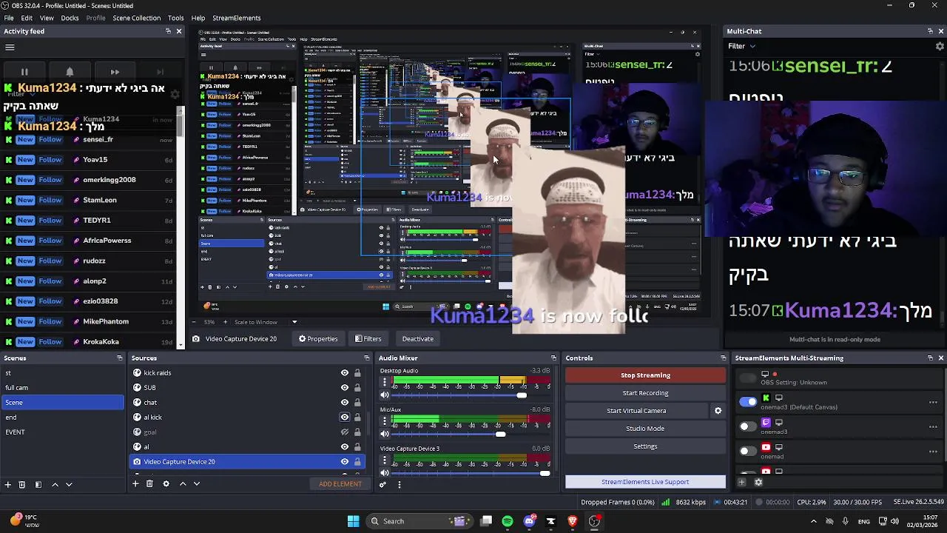Close the Activity feed dock
The height and width of the screenshot is (533, 947).
point(178,31)
